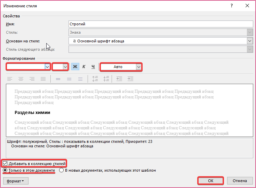
Task: Center align paragraph text
Action: (21, 79)
